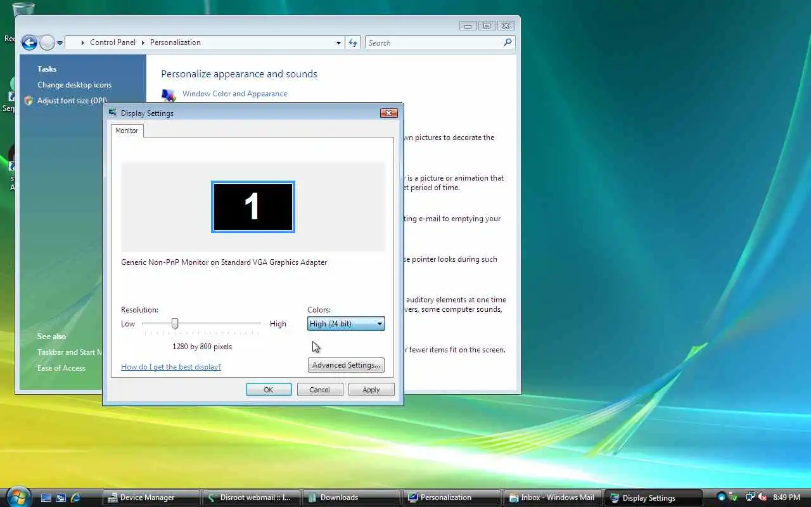Click the OK button in Display Settings
811x507 pixels.
[x=269, y=390]
